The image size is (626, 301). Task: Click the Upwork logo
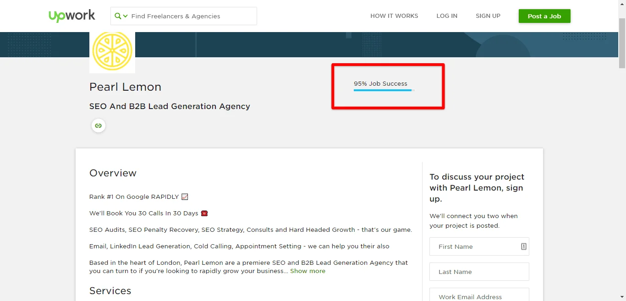pyautogui.click(x=72, y=16)
